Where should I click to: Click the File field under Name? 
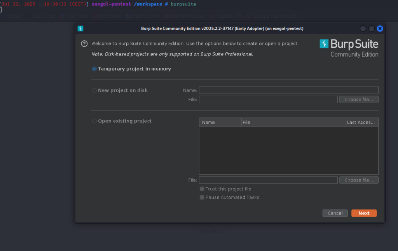tap(268, 100)
